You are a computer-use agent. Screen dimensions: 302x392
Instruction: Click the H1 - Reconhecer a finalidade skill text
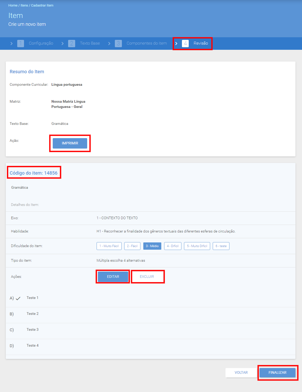tap(166, 231)
